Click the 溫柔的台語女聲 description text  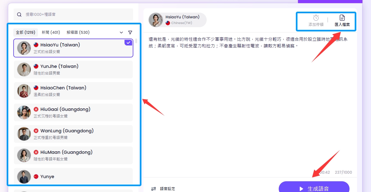[47, 95]
